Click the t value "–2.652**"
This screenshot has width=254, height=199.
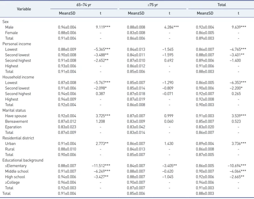101,60
